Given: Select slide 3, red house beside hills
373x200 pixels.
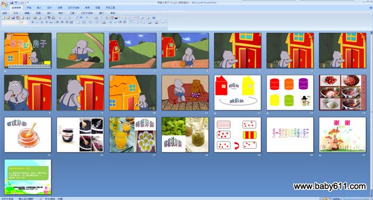Looking at the screenshot, I should coord(133,51).
